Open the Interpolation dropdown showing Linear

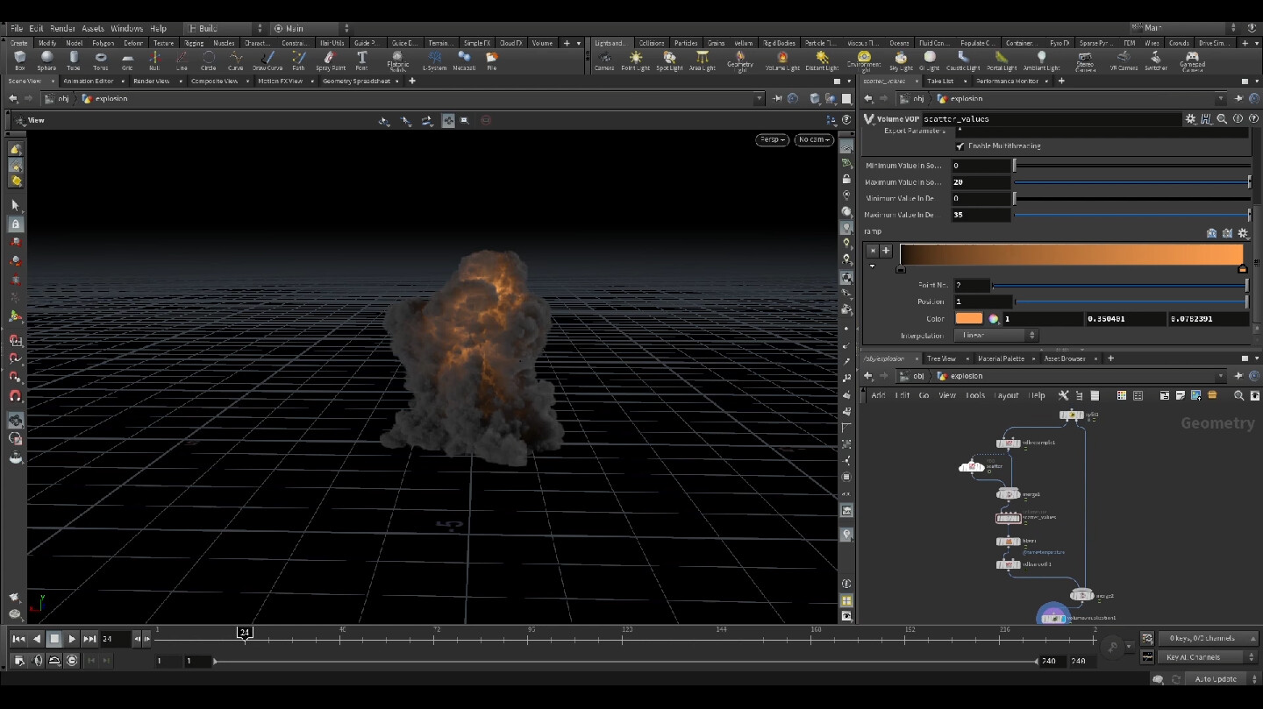[x=995, y=335]
